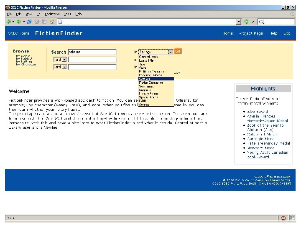Open the Help link in site header

tap(273, 33)
